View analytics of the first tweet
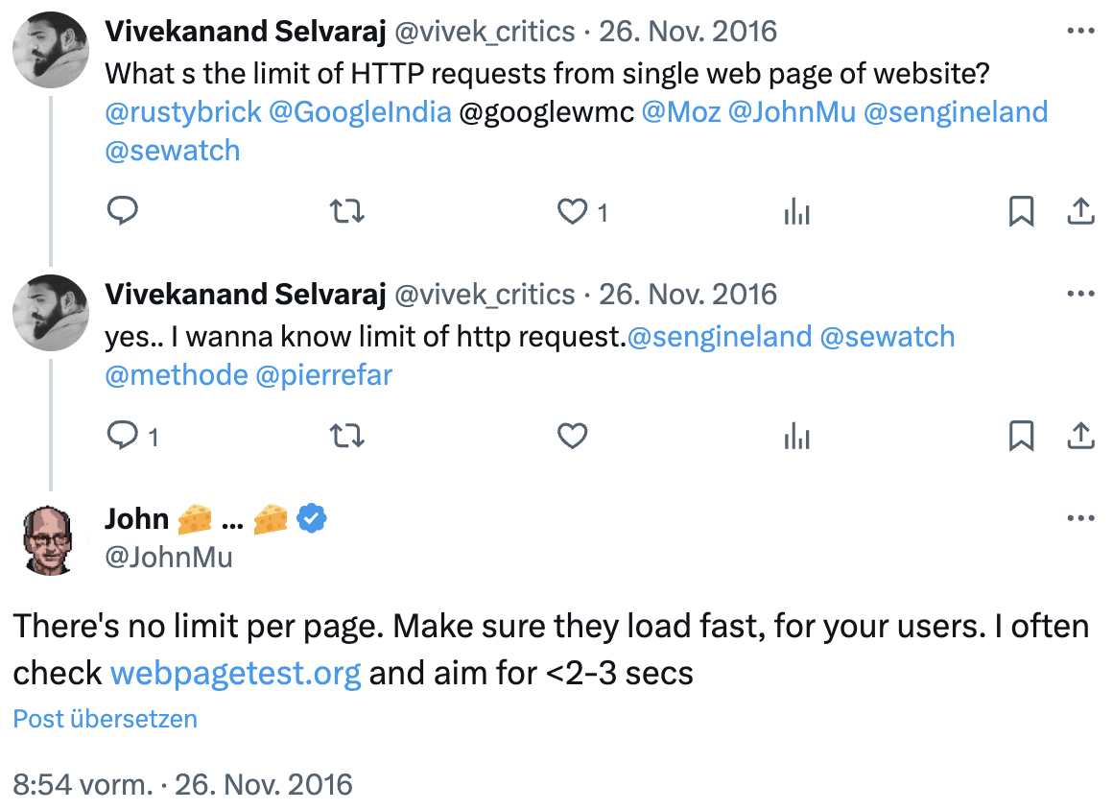1113x810 pixels. [x=797, y=211]
